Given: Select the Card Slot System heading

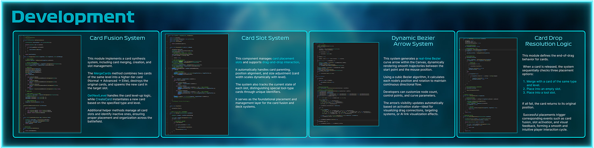Looking at the screenshot, I should [265, 38].
